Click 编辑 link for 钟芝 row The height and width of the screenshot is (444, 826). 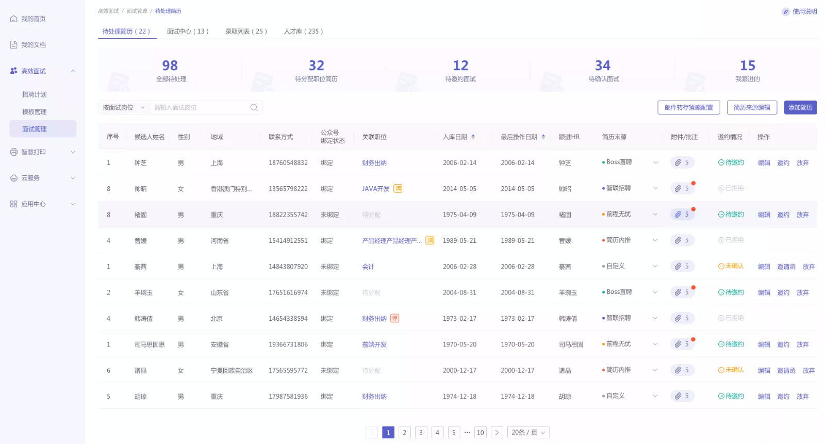pyautogui.click(x=764, y=163)
